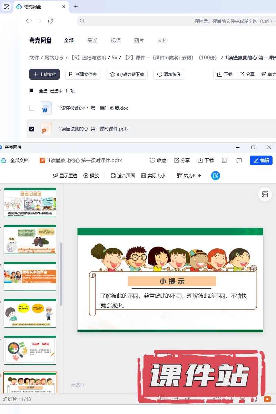Click the orange slideshow icon in status bar
Screen dimensions: 276x414
pos(267,399)
